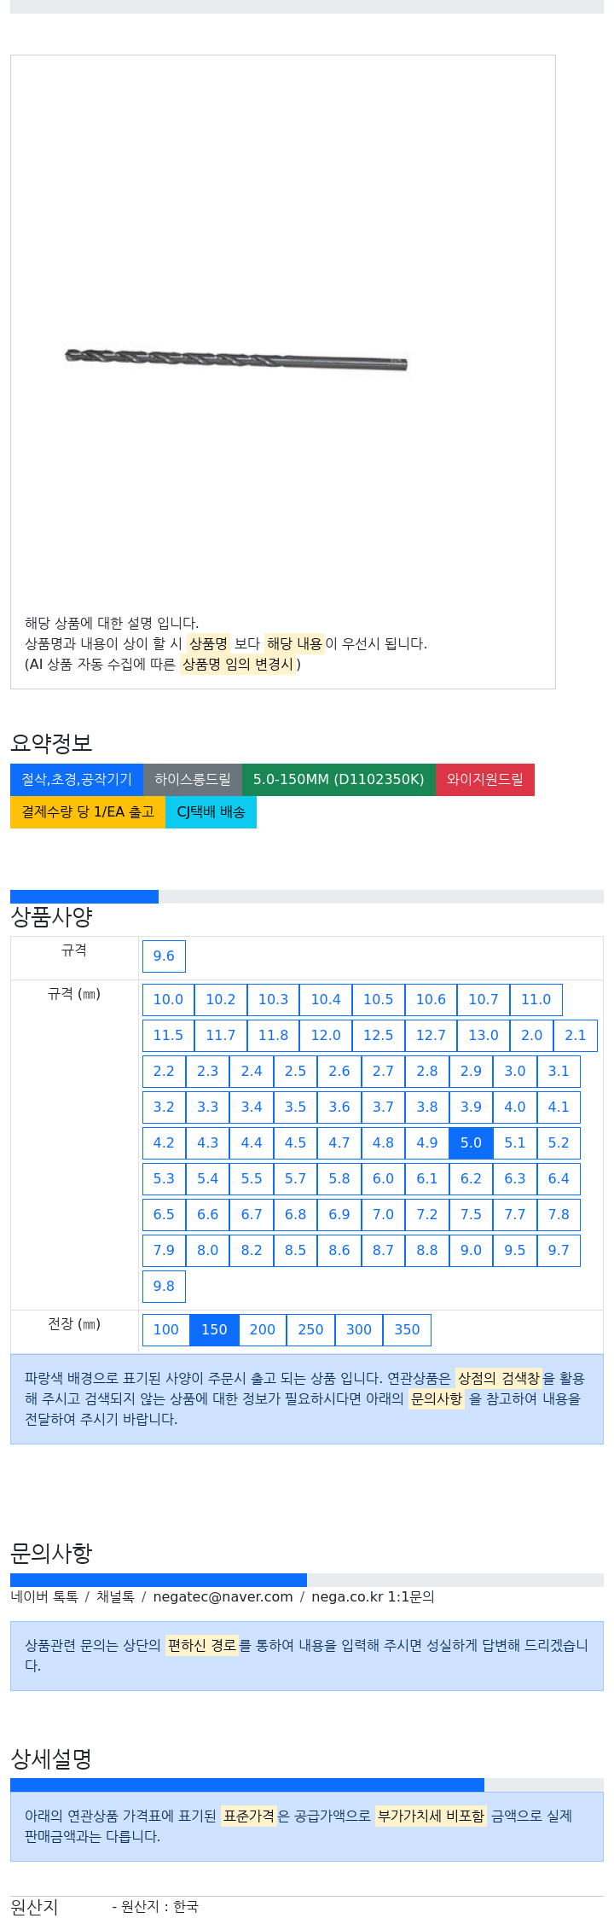This screenshot has width=614, height=1924.
Task: Pick the 7.5 mm size option
Action: [x=471, y=1215]
